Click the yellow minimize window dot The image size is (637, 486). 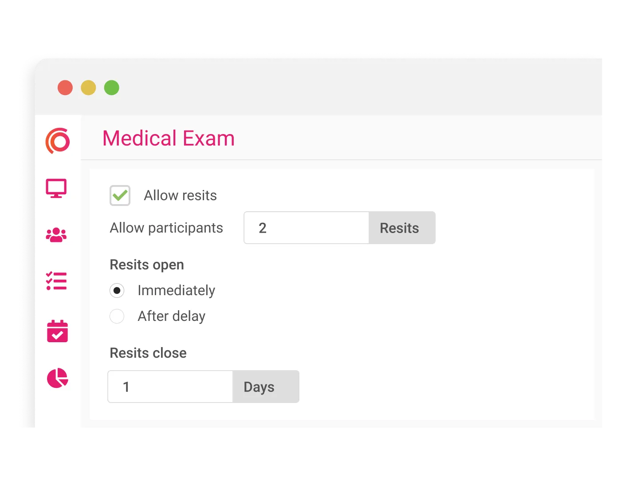click(x=88, y=87)
